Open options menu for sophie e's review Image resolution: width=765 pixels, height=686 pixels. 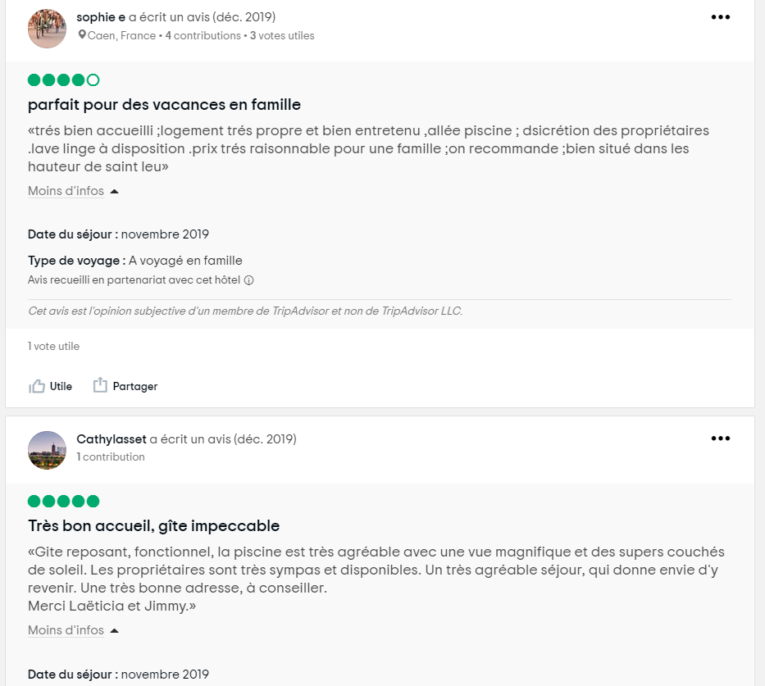pyautogui.click(x=720, y=17)
